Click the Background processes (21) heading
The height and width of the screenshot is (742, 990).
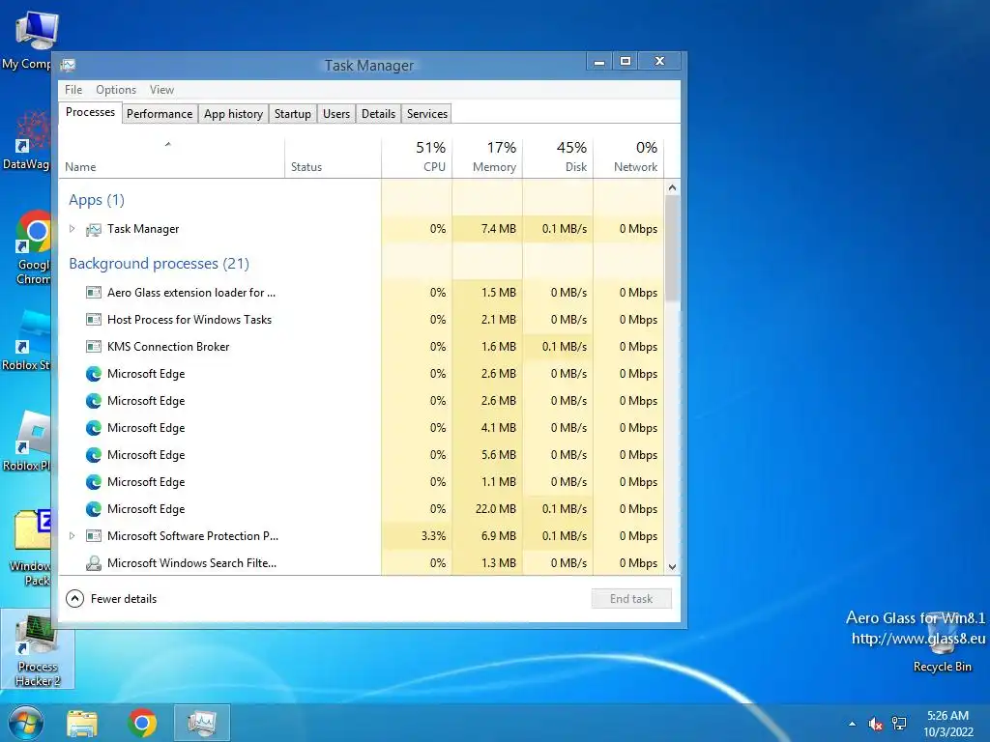[x=160, y=264]
